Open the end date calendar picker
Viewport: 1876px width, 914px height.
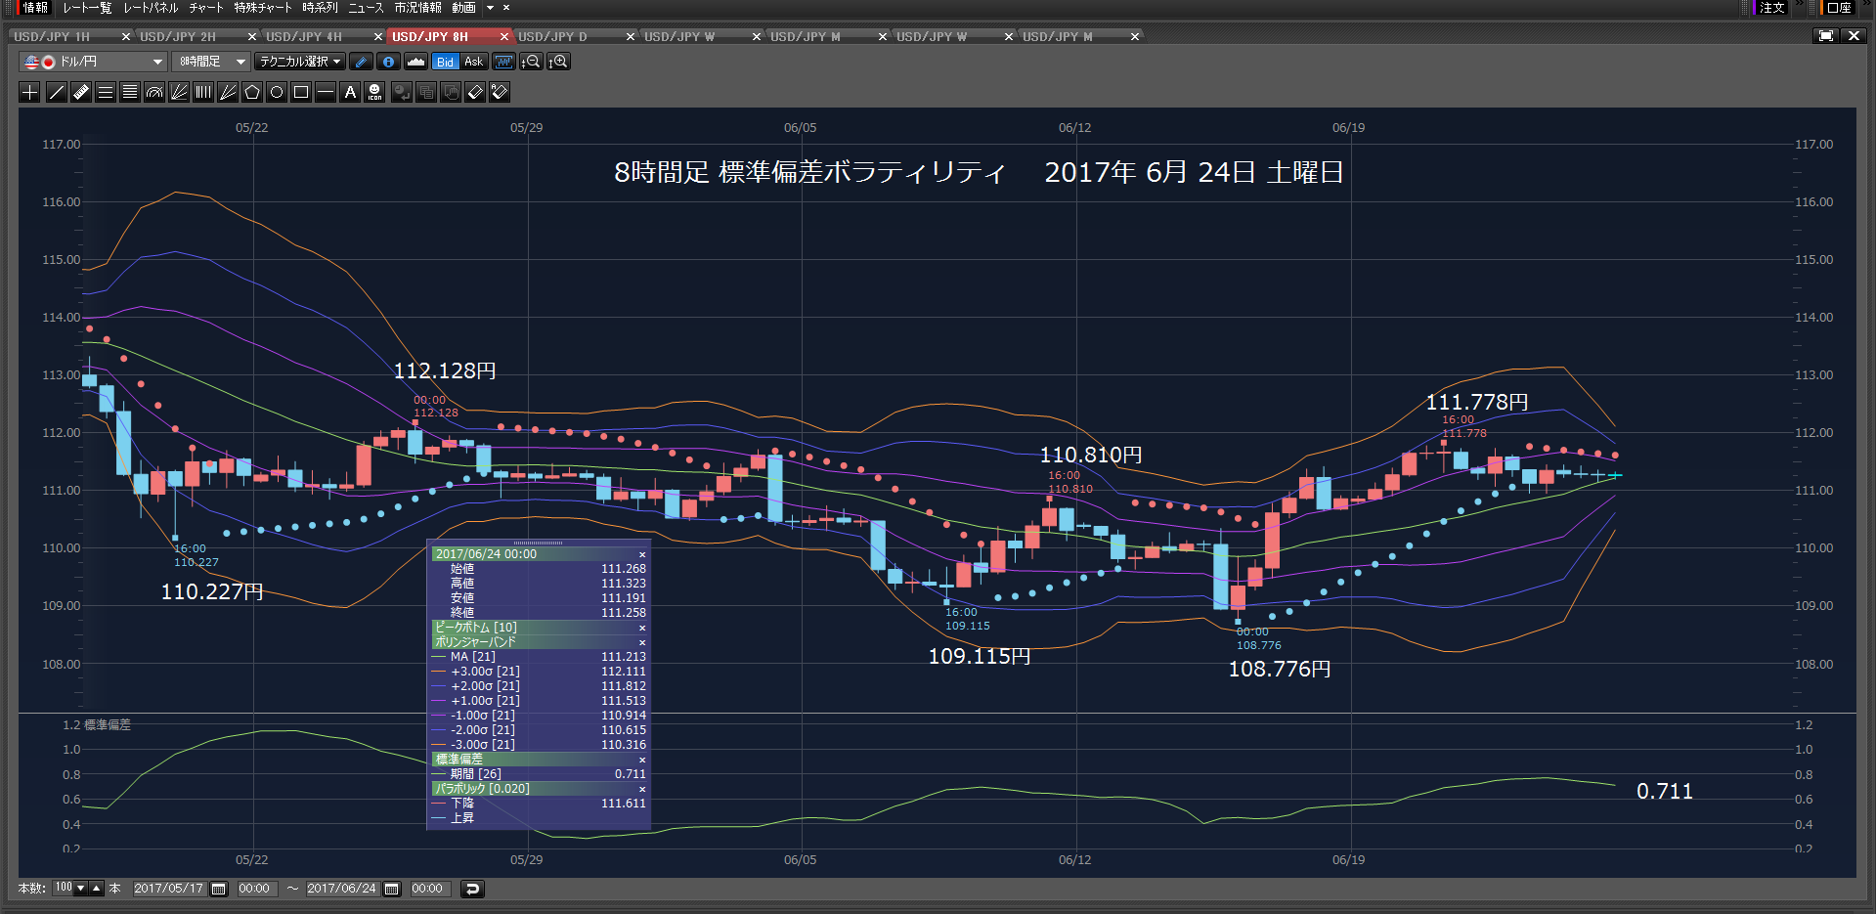(x=392, y=889)
